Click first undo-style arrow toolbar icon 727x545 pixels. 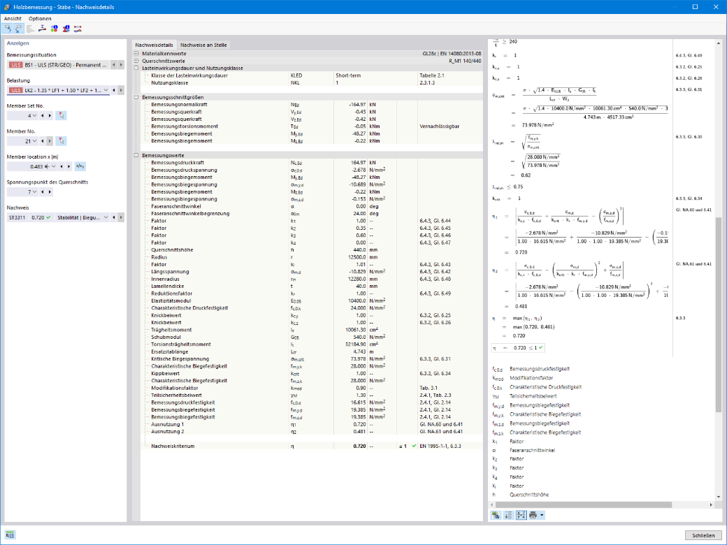8,29
